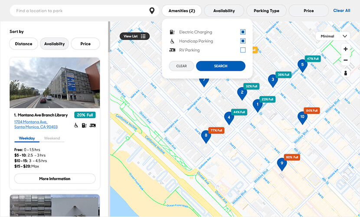The image size is (360, 217).
Task: Click the Montana Ave Library photo thumbnail
Action: (55, 83)
